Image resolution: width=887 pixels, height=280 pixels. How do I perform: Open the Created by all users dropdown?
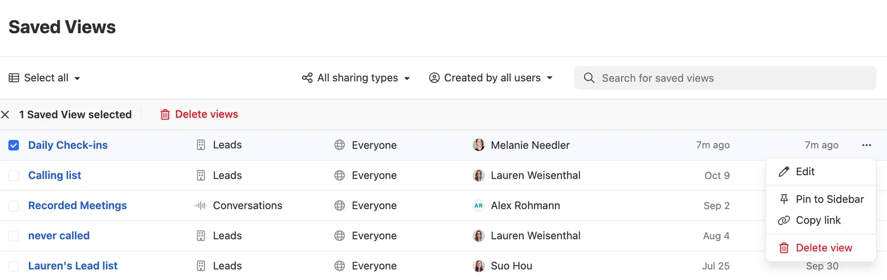pos(491,78)
